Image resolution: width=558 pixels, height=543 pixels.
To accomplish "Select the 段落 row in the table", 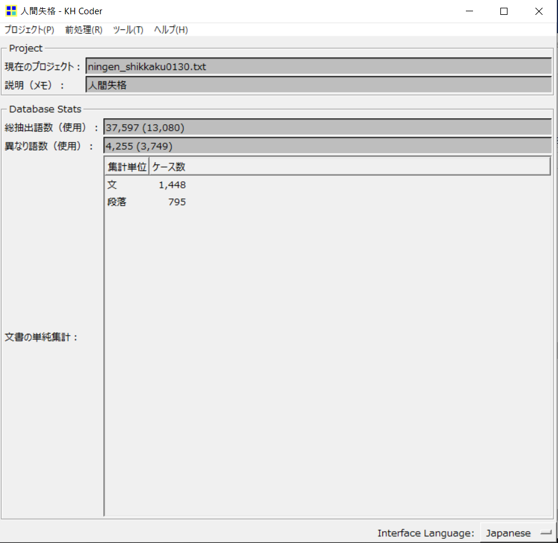I will pos(116,202).
